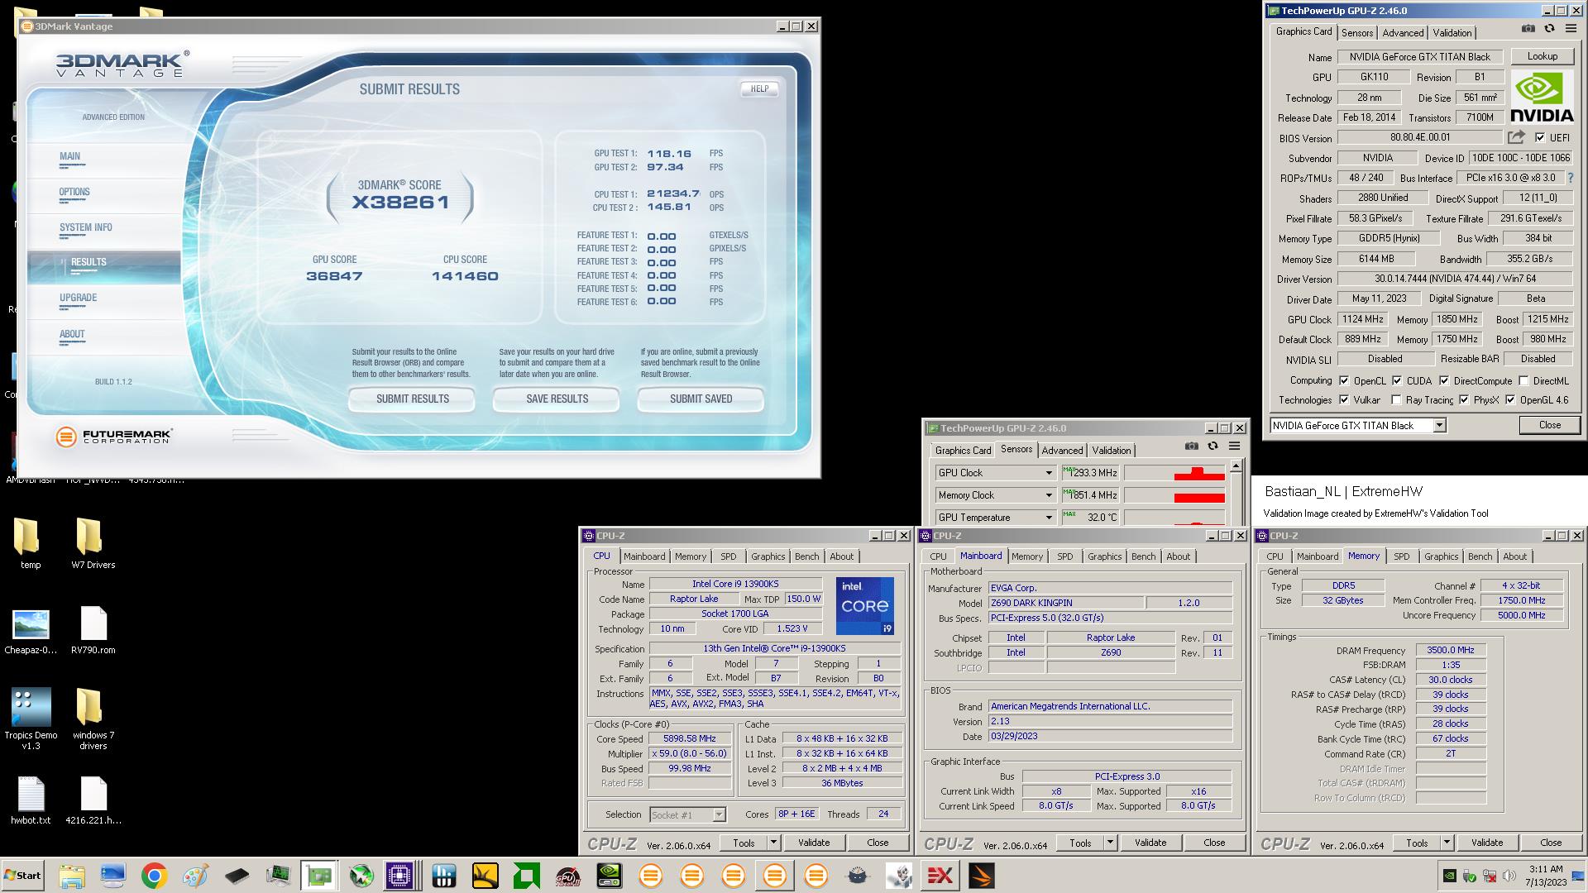1588x893 pixels.
Task: Click the BIOS share/export arrow icon
Action: tap(1516, 137)
